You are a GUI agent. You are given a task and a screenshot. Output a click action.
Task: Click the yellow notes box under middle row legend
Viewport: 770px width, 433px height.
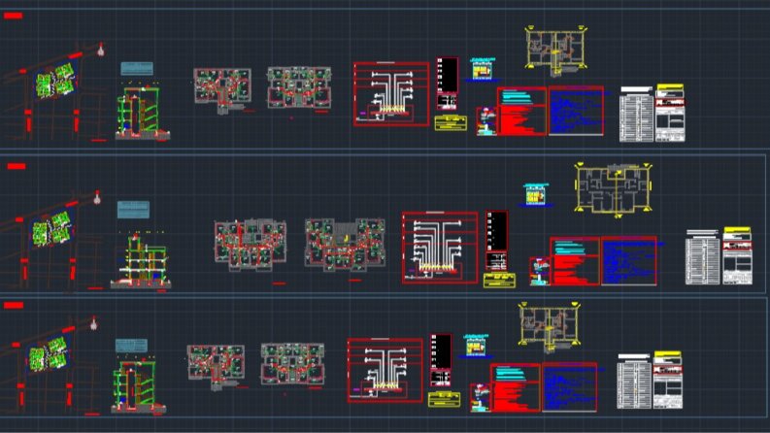[x=499, y=281]
